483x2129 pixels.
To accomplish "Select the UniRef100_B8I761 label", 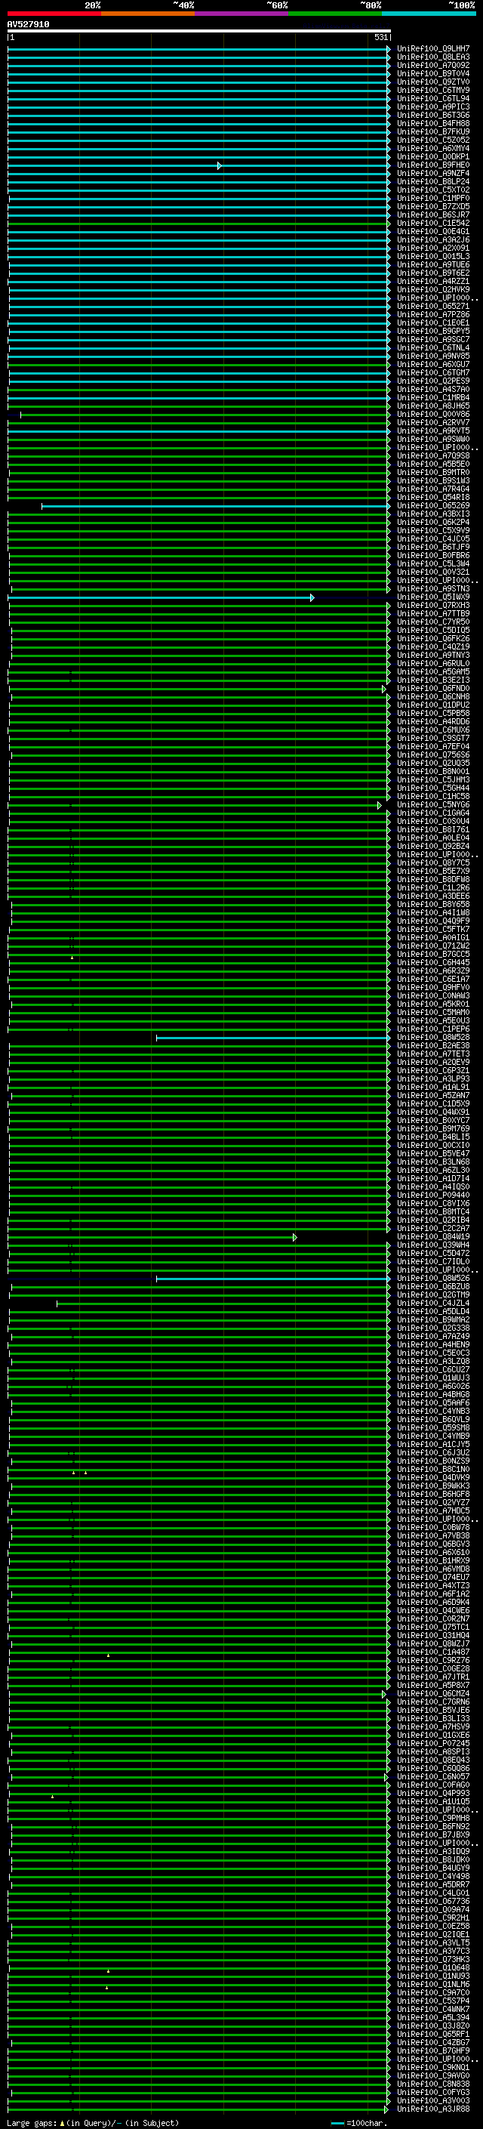I will (433, 830).
